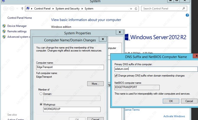Close the System Properties dialog
The width and height of the screenshot is (198, 120).
click(120, 32)
